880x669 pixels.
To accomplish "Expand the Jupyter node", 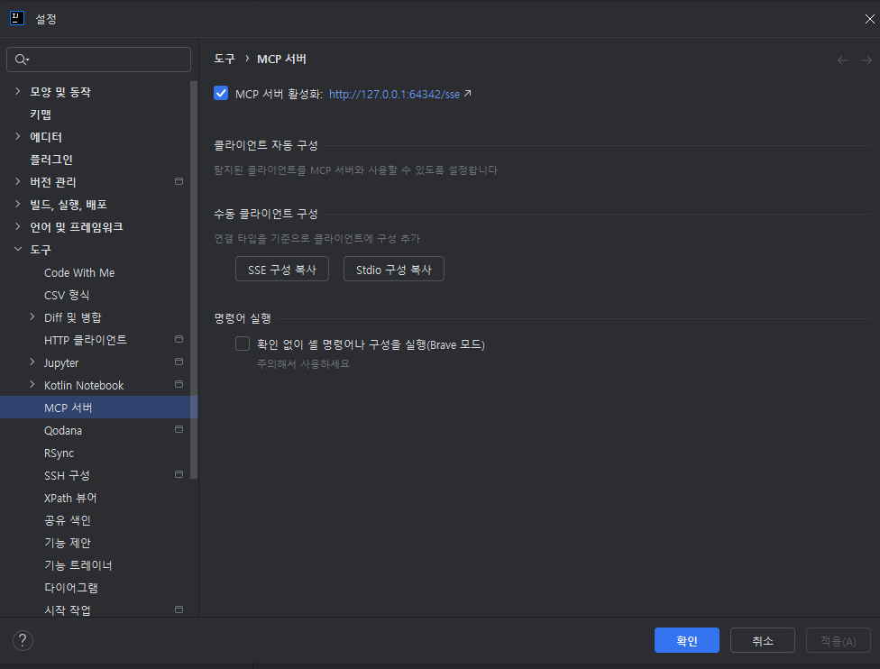I will 32,362.
